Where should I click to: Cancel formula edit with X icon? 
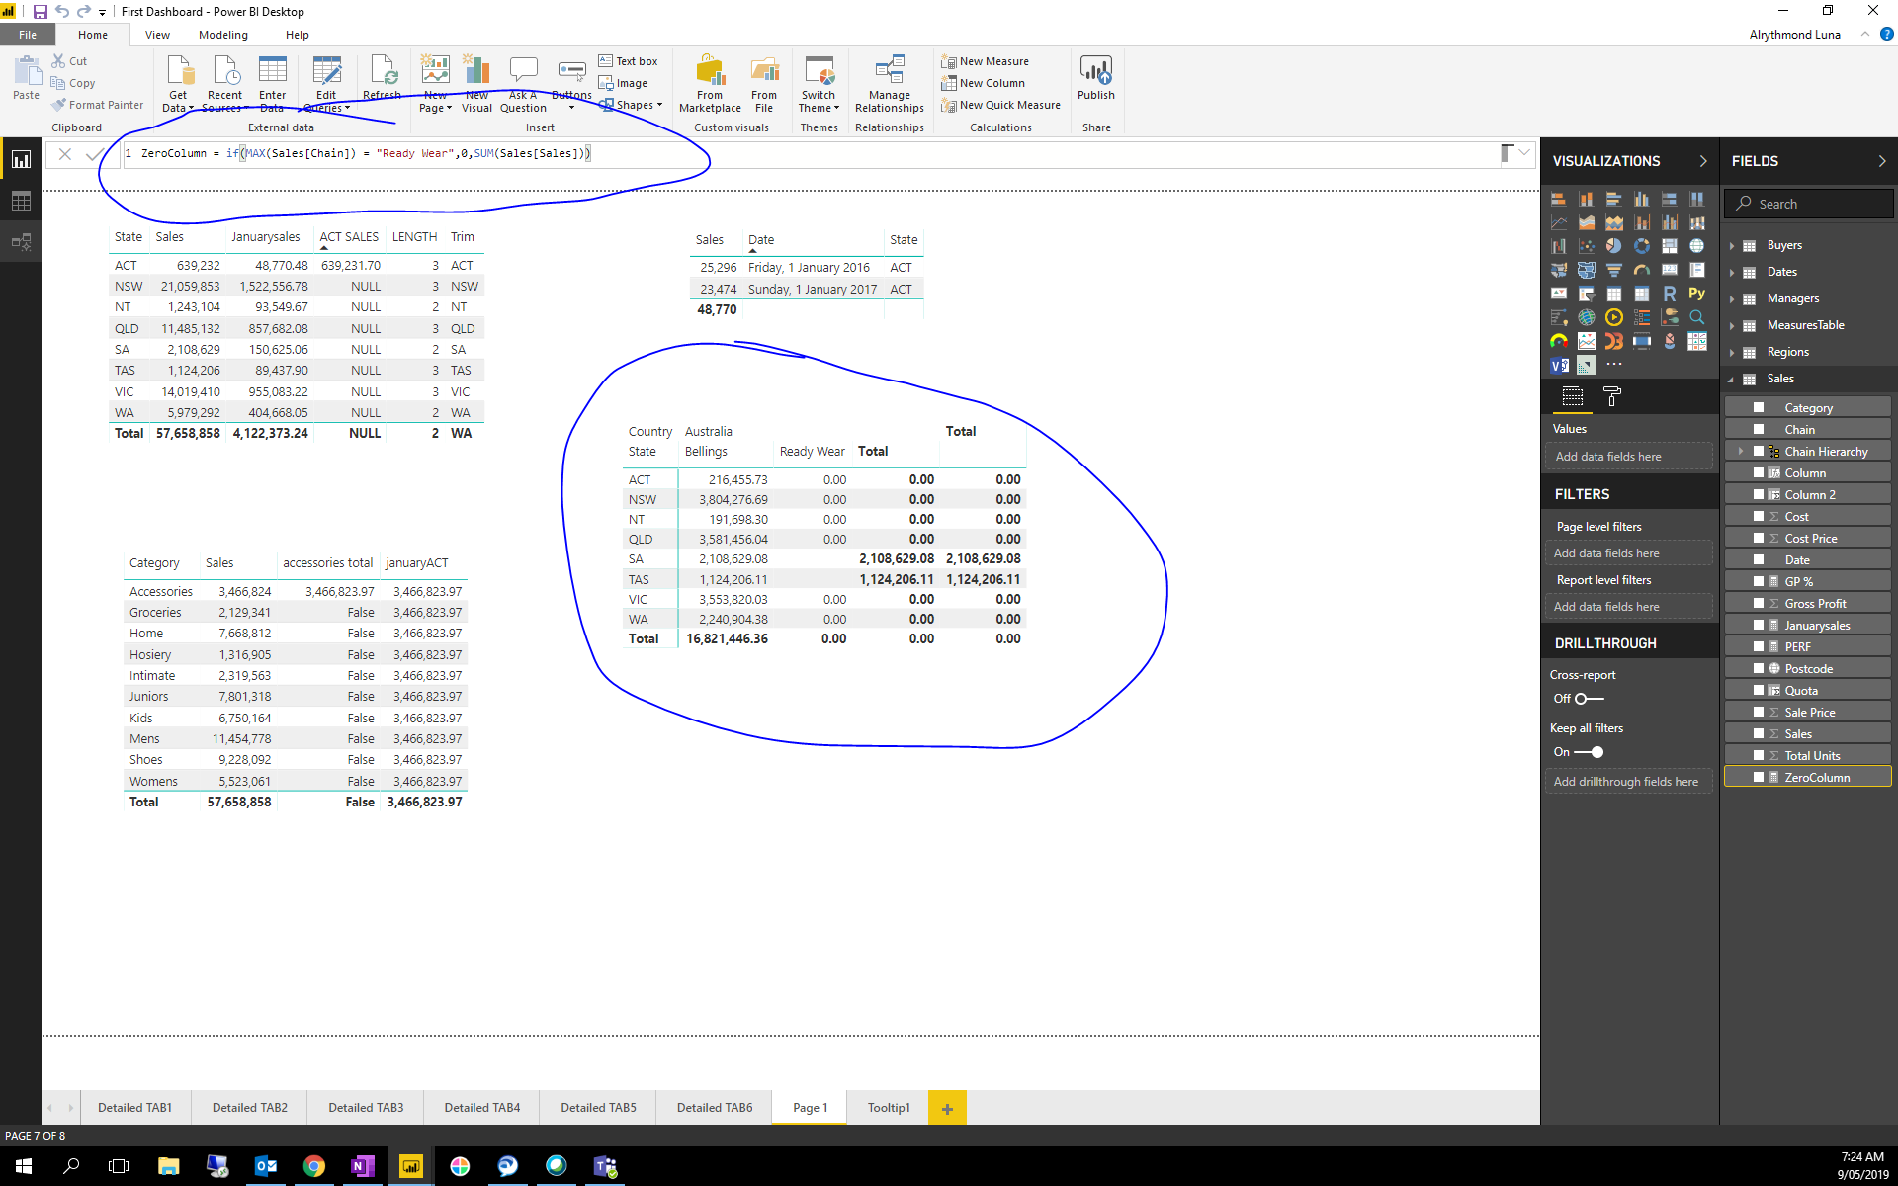tap(64, 154)
